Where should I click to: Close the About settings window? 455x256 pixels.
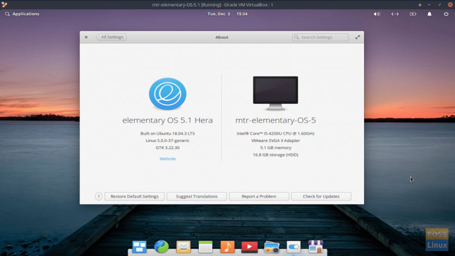86,37
